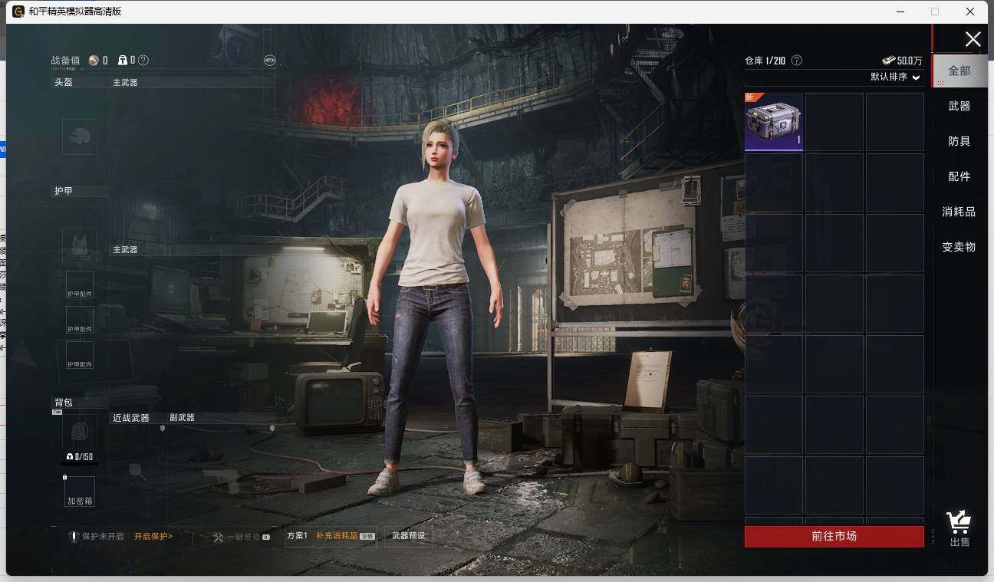Click the help question mark beside 战备值
The image size is (994, 582).
pos(143,60)
